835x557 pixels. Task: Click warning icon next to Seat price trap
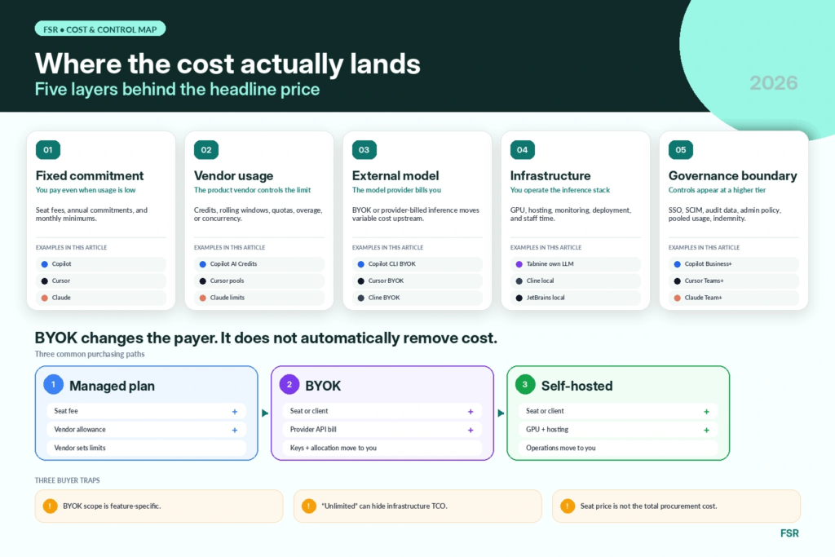point(568,506)
